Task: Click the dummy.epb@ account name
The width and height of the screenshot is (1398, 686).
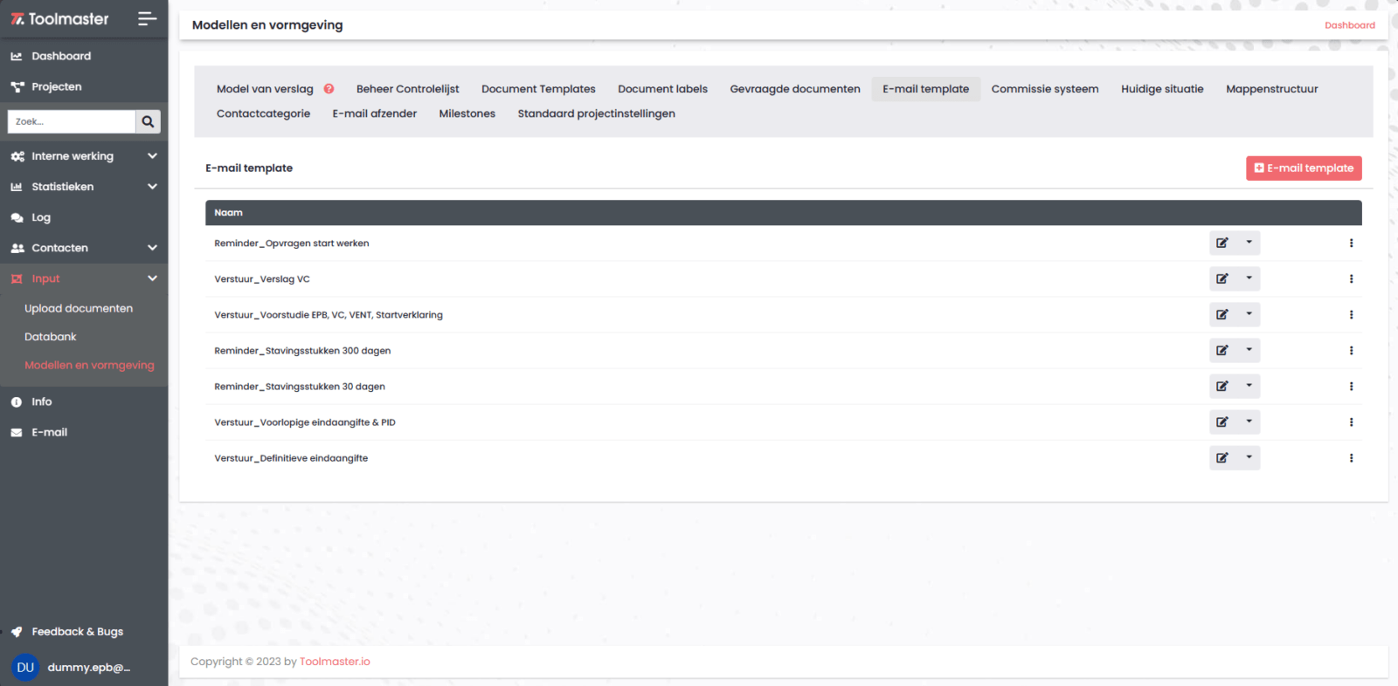Action: pos(89,668)
